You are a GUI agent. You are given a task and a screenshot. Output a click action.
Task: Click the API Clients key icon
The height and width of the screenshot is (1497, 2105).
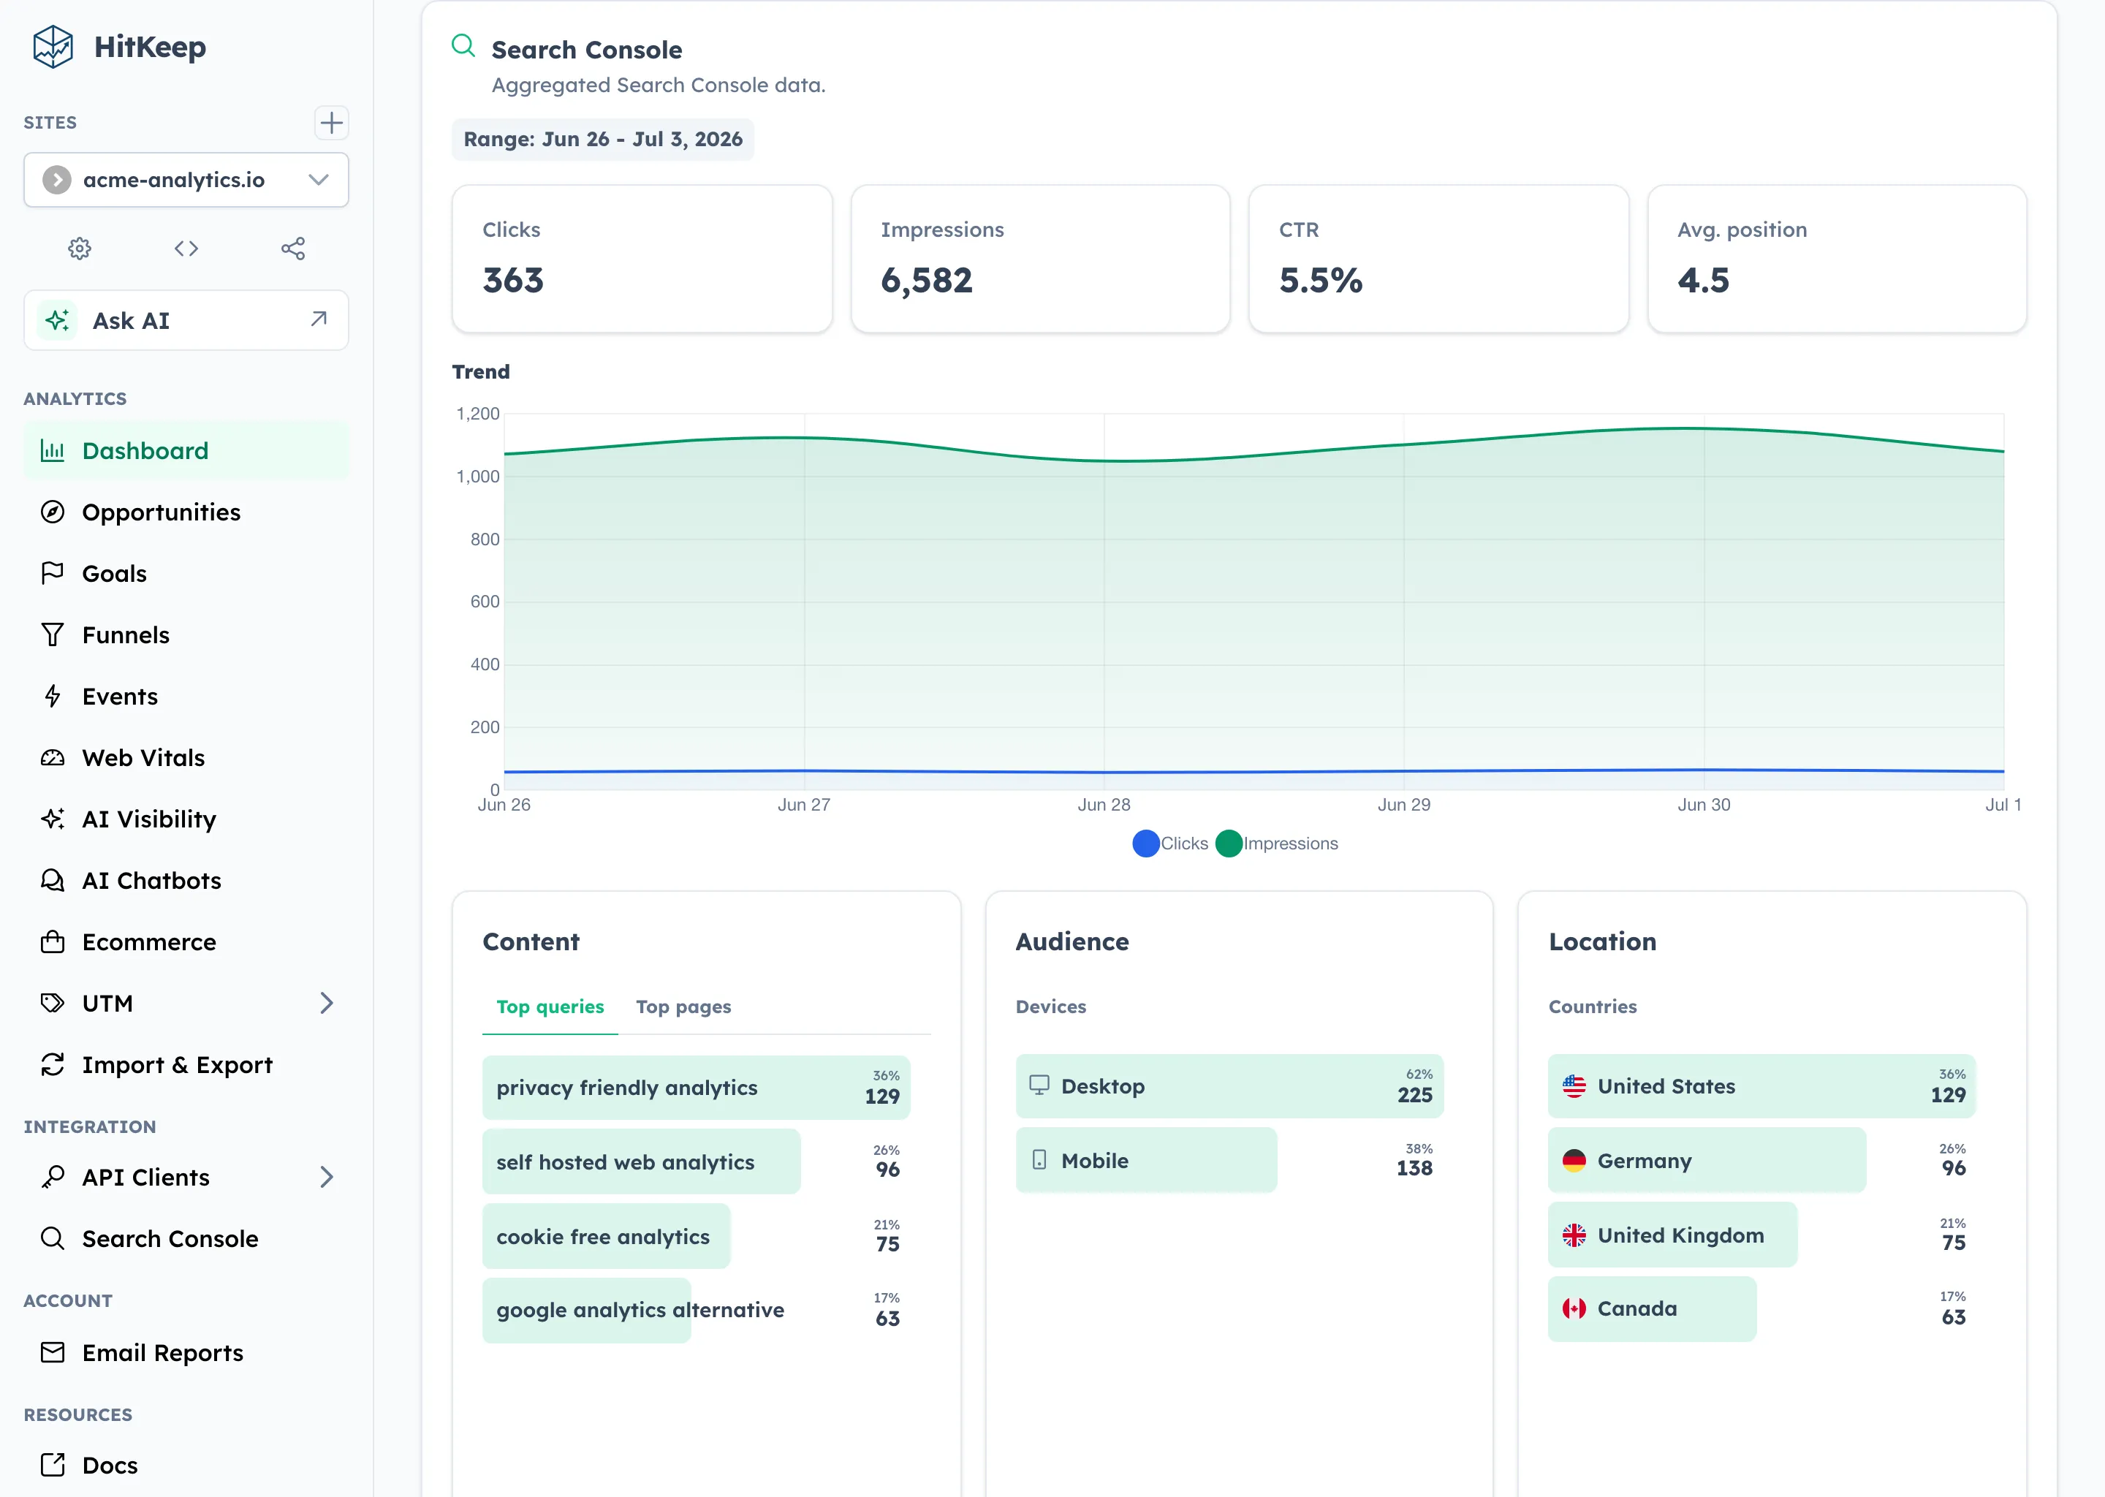click(53, 1177)
